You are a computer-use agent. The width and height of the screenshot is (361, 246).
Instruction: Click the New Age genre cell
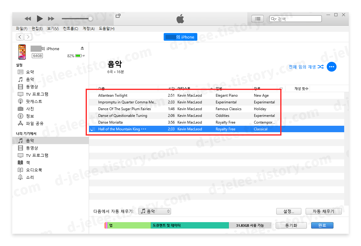tap(261, 95)
